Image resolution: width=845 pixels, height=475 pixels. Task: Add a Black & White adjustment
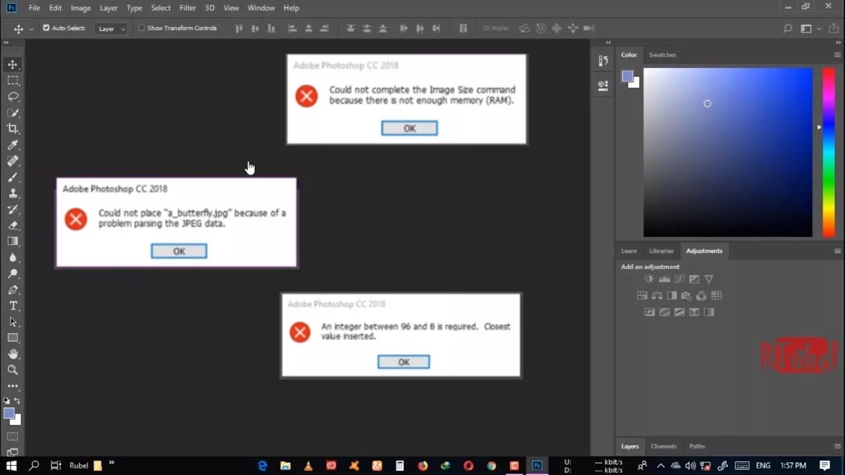tap(672, 296)
